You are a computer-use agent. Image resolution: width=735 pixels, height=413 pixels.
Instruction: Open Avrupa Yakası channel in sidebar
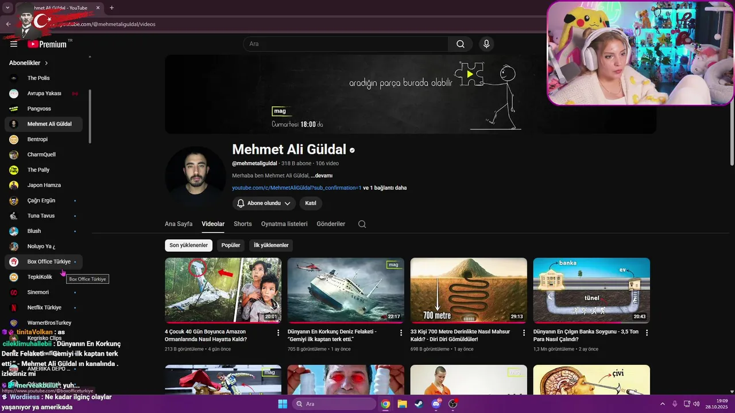(x=44, y=93)
